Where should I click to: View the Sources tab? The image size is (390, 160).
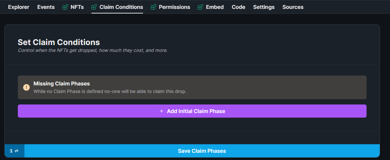pos(293,7)
